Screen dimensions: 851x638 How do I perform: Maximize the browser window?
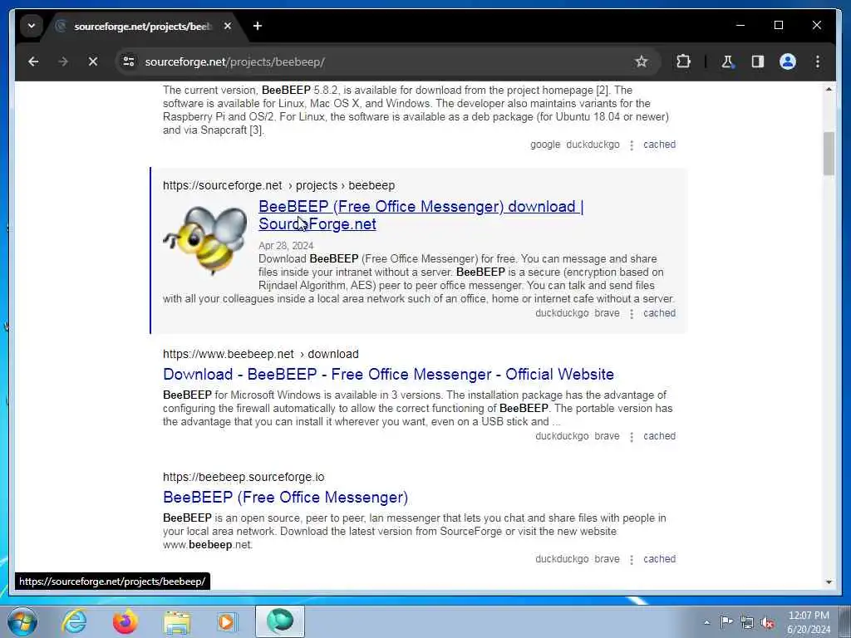(x=778, y=25)
